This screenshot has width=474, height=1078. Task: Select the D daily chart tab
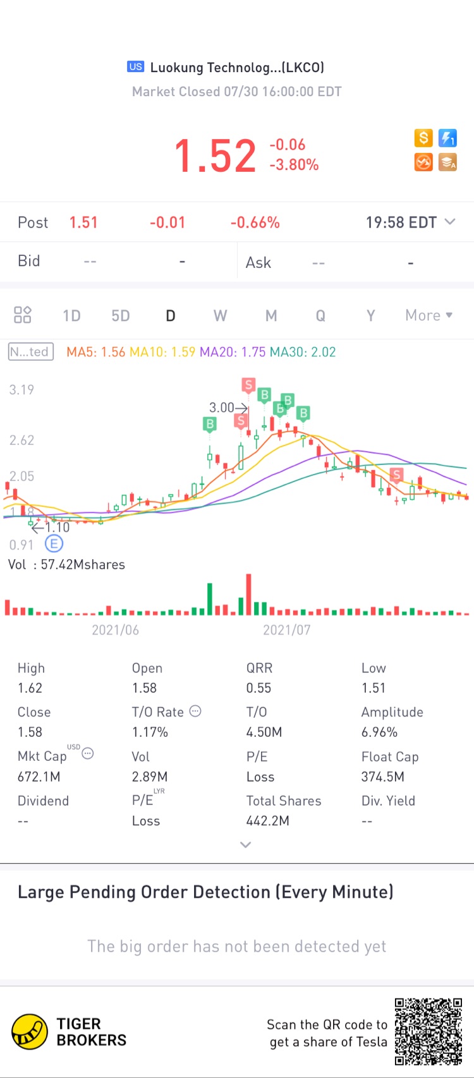171,315
